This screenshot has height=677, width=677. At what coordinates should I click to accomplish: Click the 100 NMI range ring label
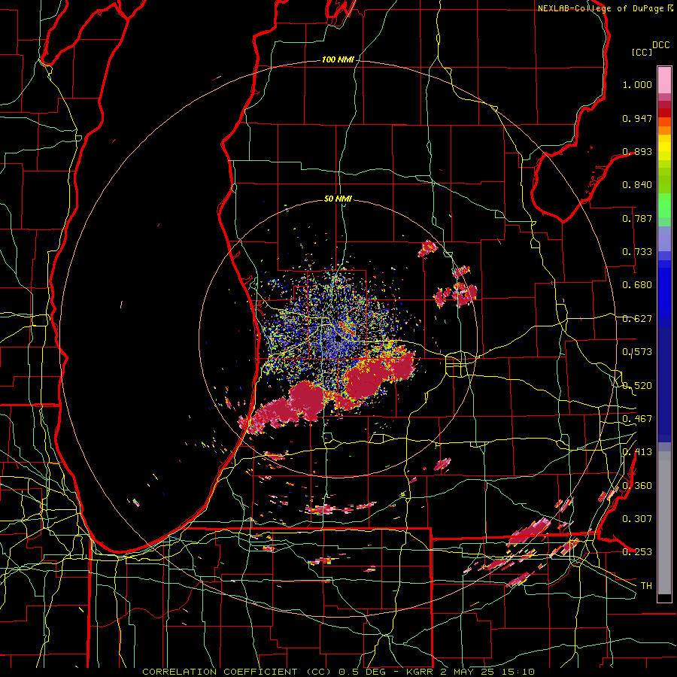pos(338,59)
